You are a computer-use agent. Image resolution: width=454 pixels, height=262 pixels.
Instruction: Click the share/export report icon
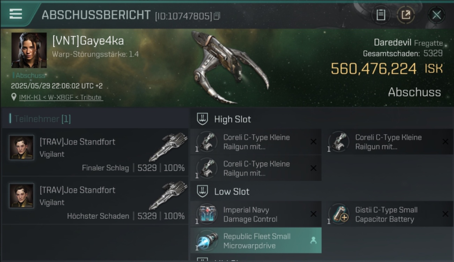coord(406,15)
